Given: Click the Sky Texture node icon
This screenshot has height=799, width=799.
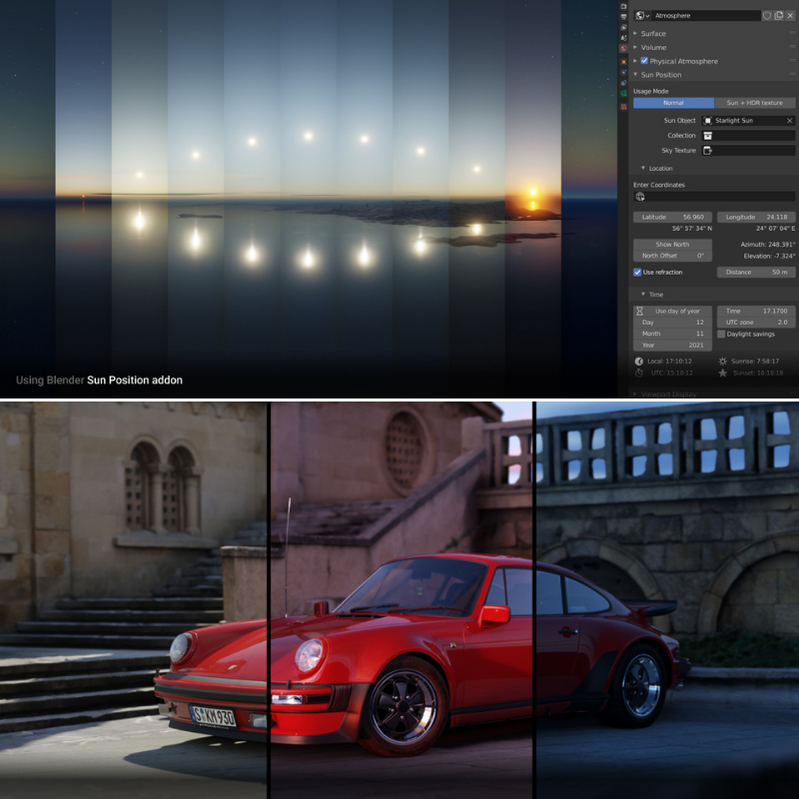Looking at the screenshot, I should coord(708,151).
